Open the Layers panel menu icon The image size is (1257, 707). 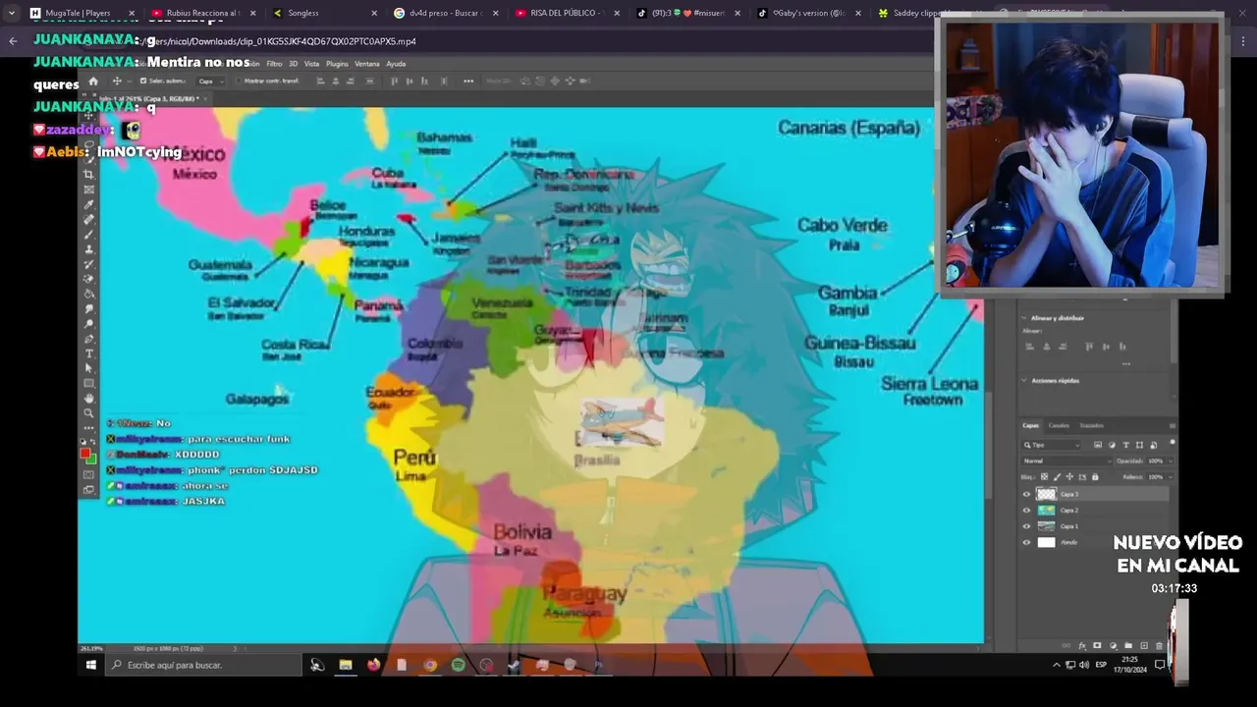(1173, 425)
